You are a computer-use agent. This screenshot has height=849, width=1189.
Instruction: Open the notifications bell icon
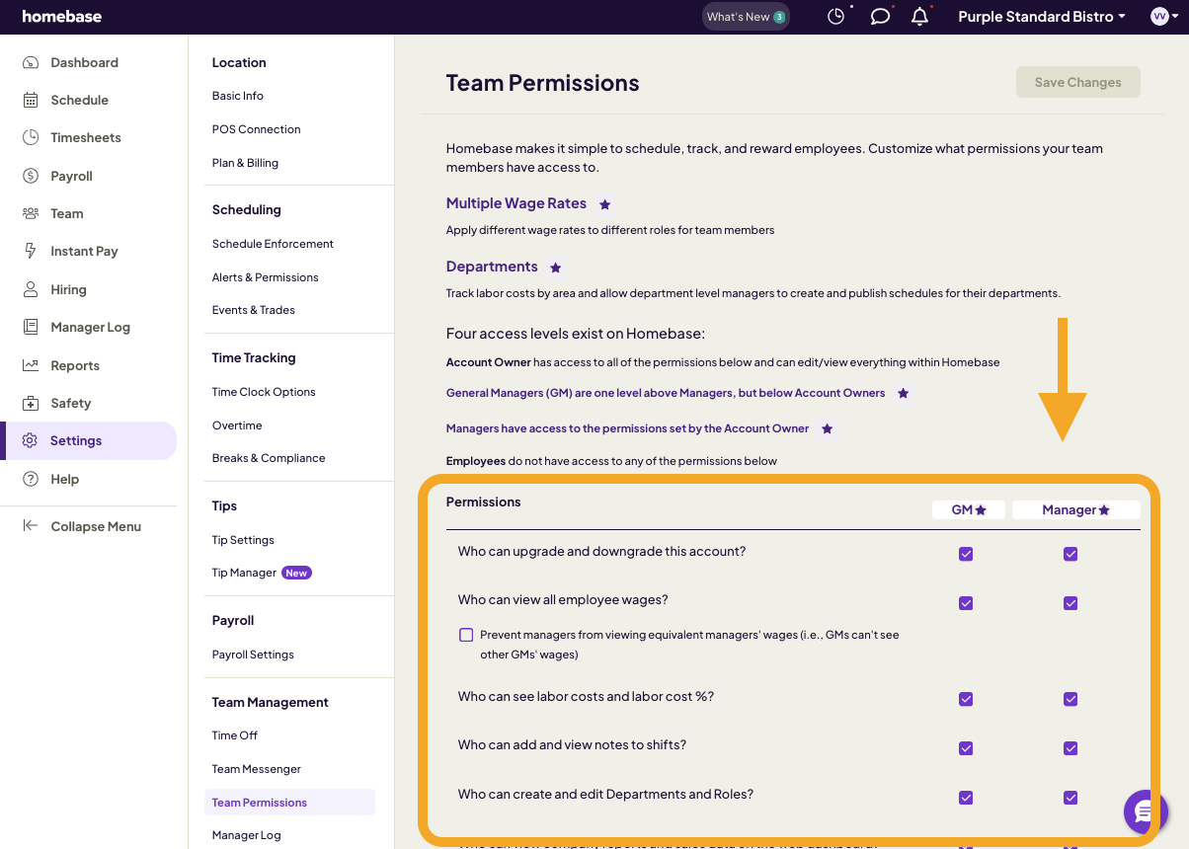point(919,17)
